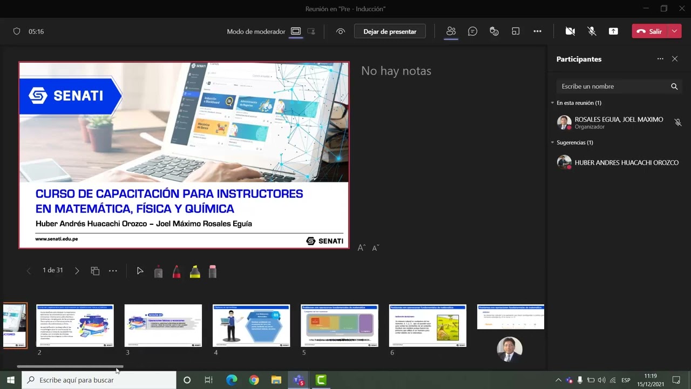Open the notification center icon
Screen dimensions: 691x389
click(x=676, y=380)
